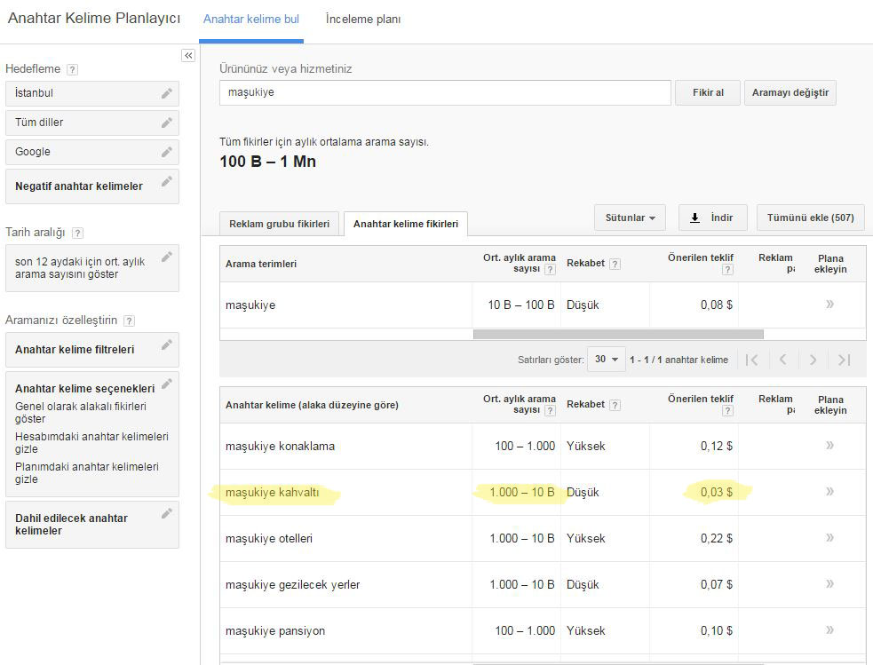The image size is (873, 665).
Task: Add maşukiye konaklama to plan arrow
Action: (829, 446)
